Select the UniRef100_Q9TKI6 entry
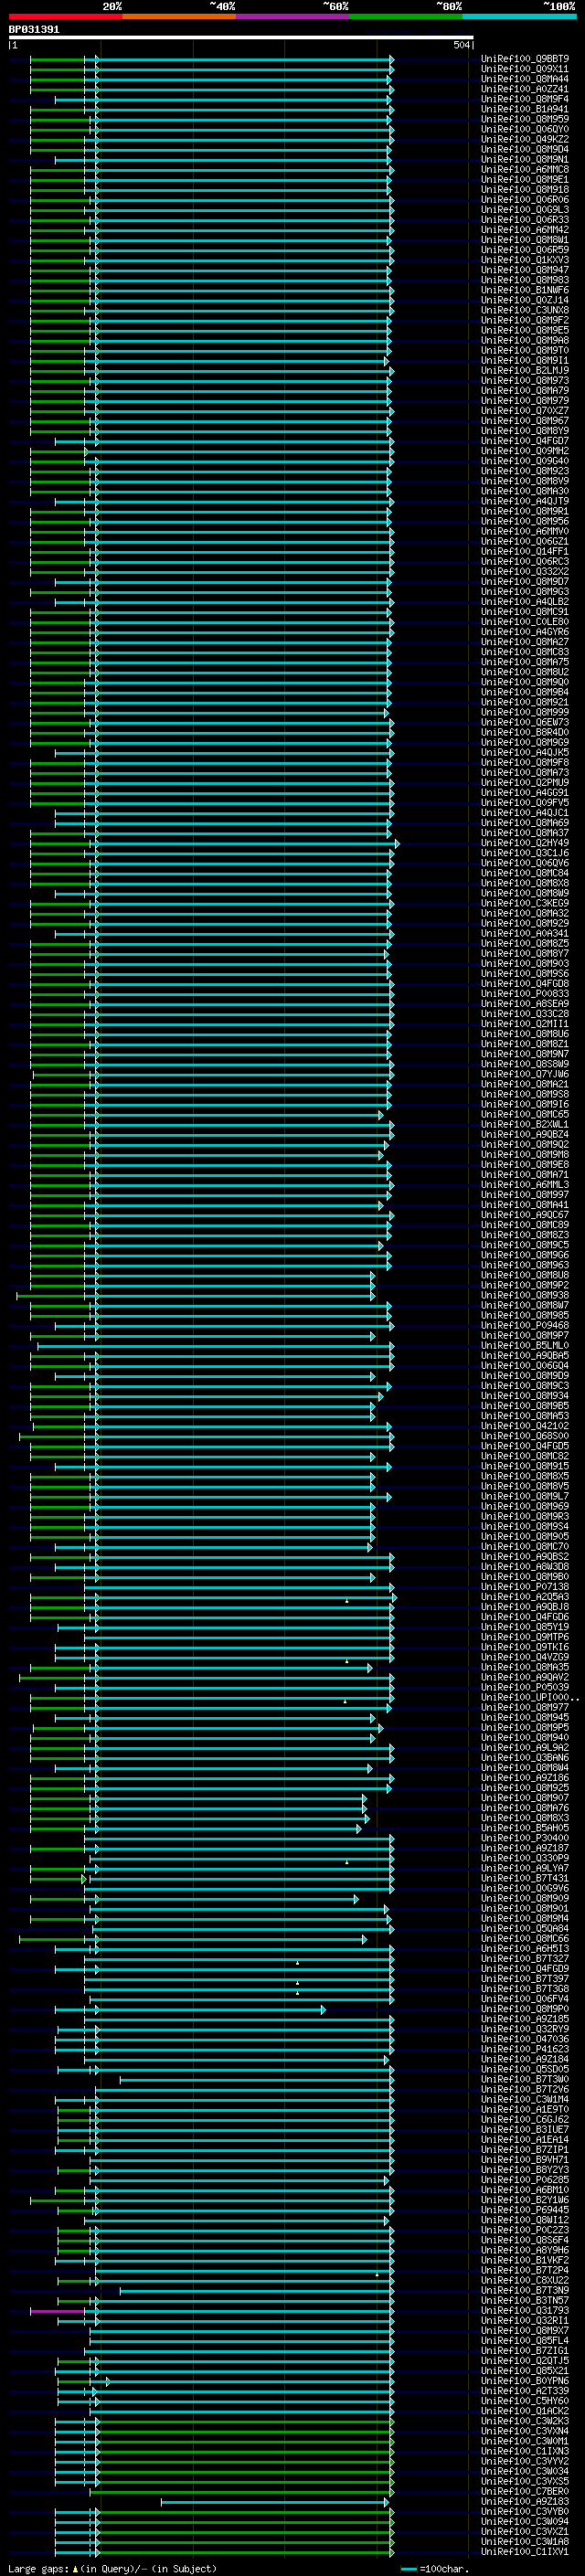This screenshot has width=585, height=2576. (524, 1647)
